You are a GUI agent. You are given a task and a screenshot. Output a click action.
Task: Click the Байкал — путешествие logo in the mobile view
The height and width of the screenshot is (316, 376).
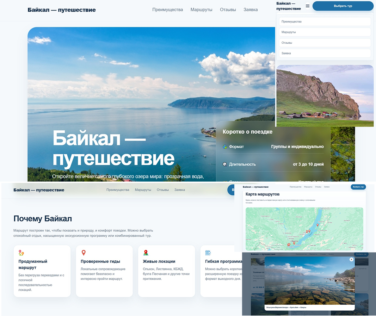[288, 6]
